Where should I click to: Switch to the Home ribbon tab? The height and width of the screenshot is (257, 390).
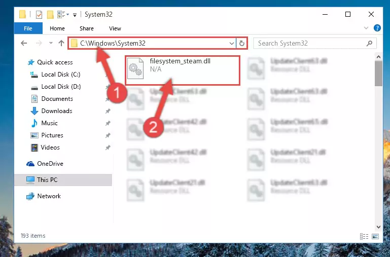[57, 28]
